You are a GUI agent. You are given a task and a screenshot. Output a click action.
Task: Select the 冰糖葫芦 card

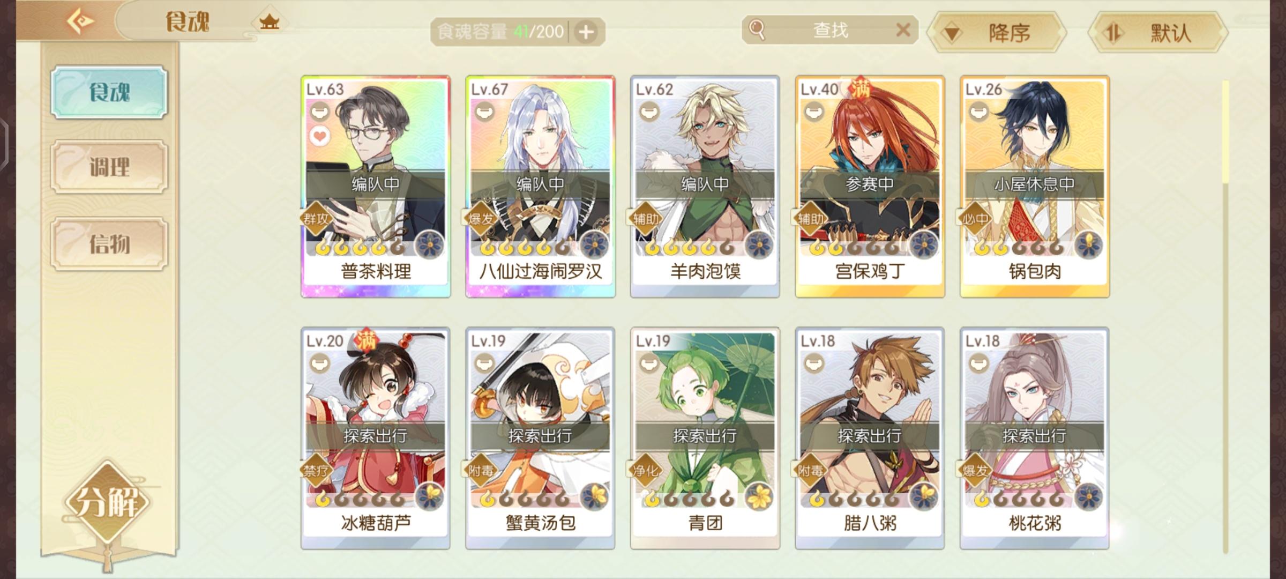[376, 439]
